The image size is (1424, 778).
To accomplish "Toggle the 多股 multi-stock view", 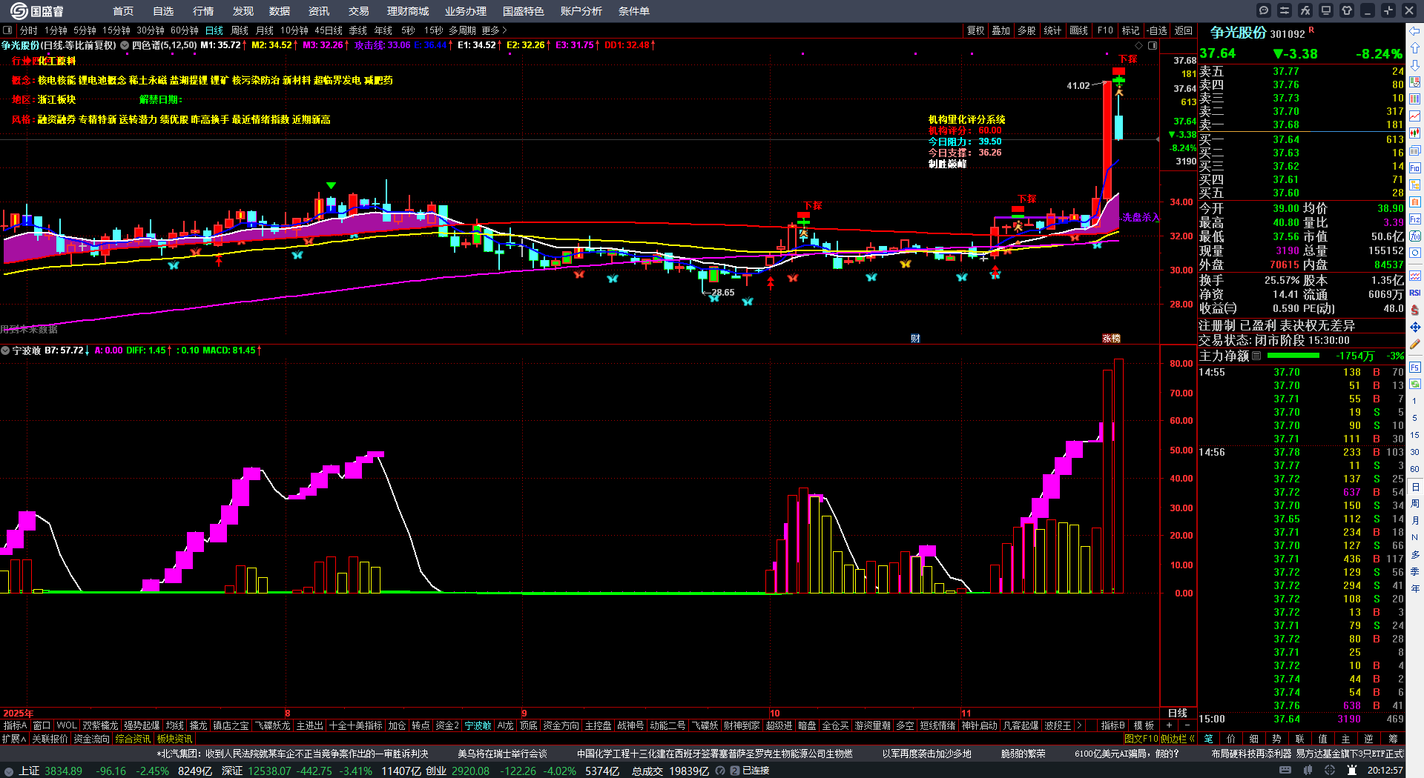I will point(1026,30).
